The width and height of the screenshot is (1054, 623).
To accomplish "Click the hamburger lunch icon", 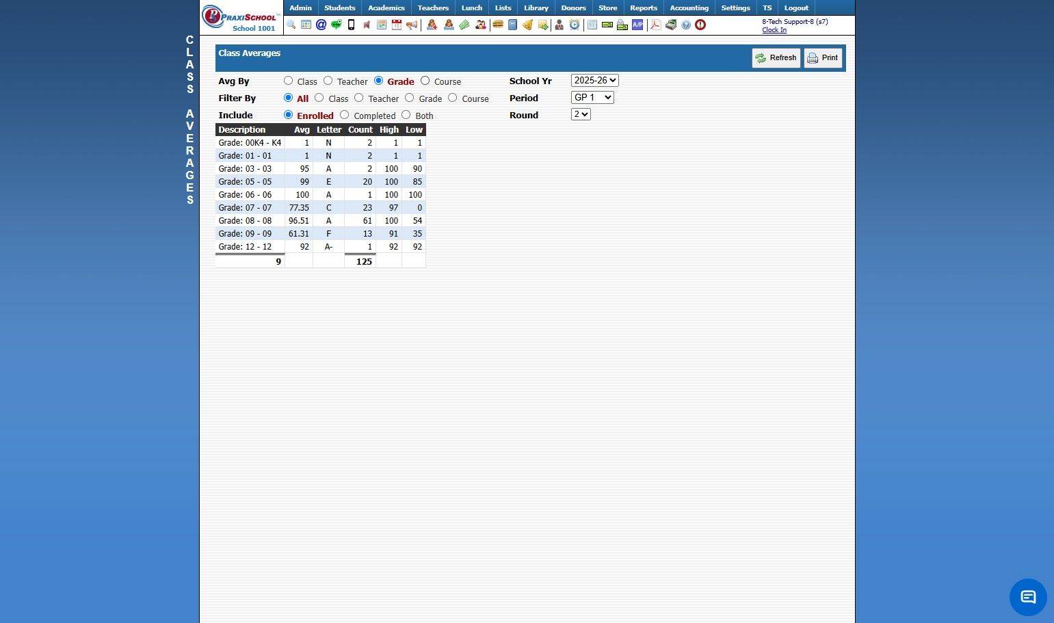I will (498, 25).
